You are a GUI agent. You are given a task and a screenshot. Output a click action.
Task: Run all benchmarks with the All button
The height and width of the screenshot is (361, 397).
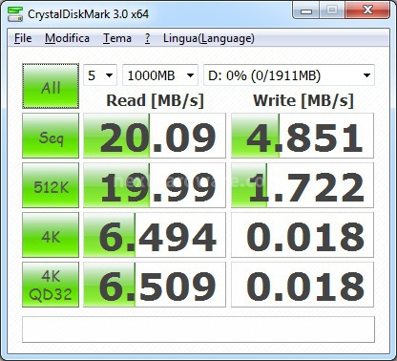pos(51,86)
